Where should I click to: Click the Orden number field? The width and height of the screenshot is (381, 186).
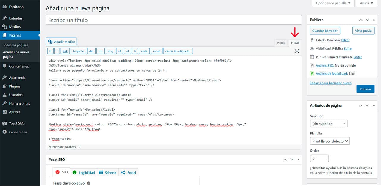click(x=319, y=158)
